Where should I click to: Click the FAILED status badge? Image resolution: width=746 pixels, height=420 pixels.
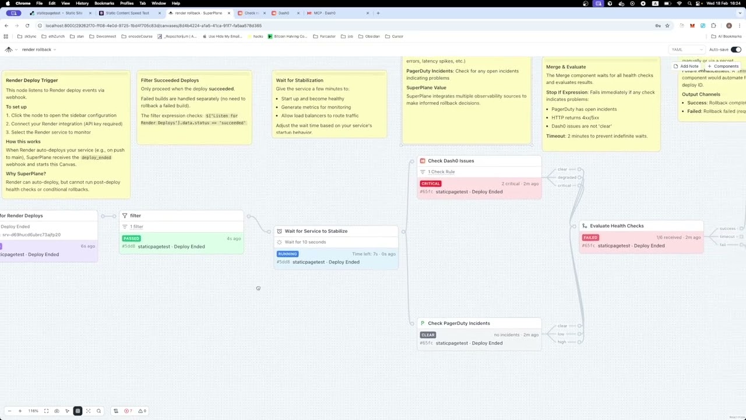point(590,237)
